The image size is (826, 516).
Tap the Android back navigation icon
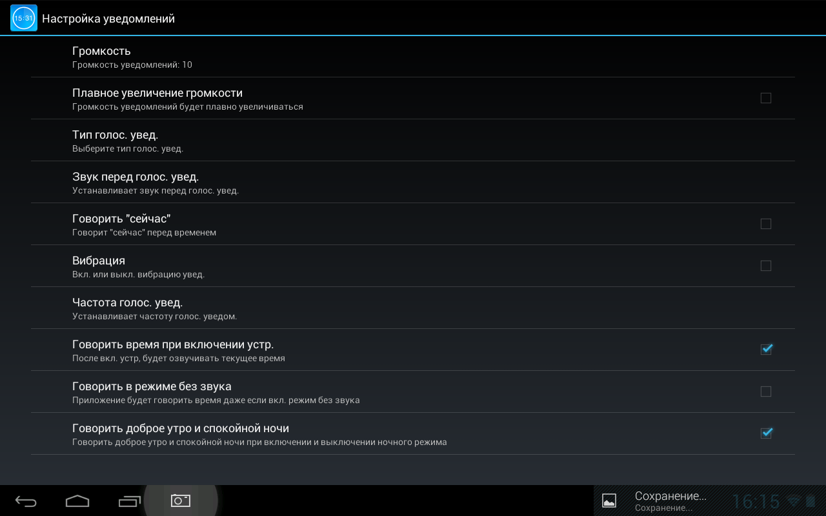click(x=26, y=501)
